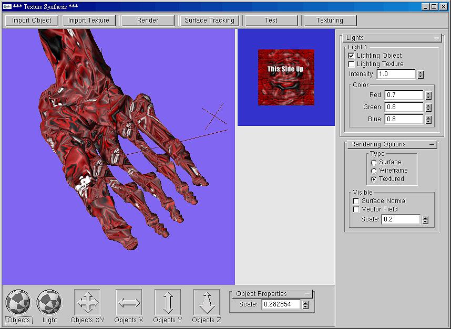Collapse the Lights panel
The width and height of the screenshot is (451, 329).
click(436, 38)
